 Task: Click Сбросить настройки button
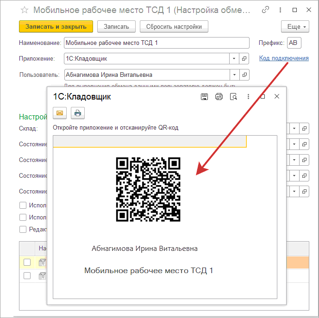174,26
